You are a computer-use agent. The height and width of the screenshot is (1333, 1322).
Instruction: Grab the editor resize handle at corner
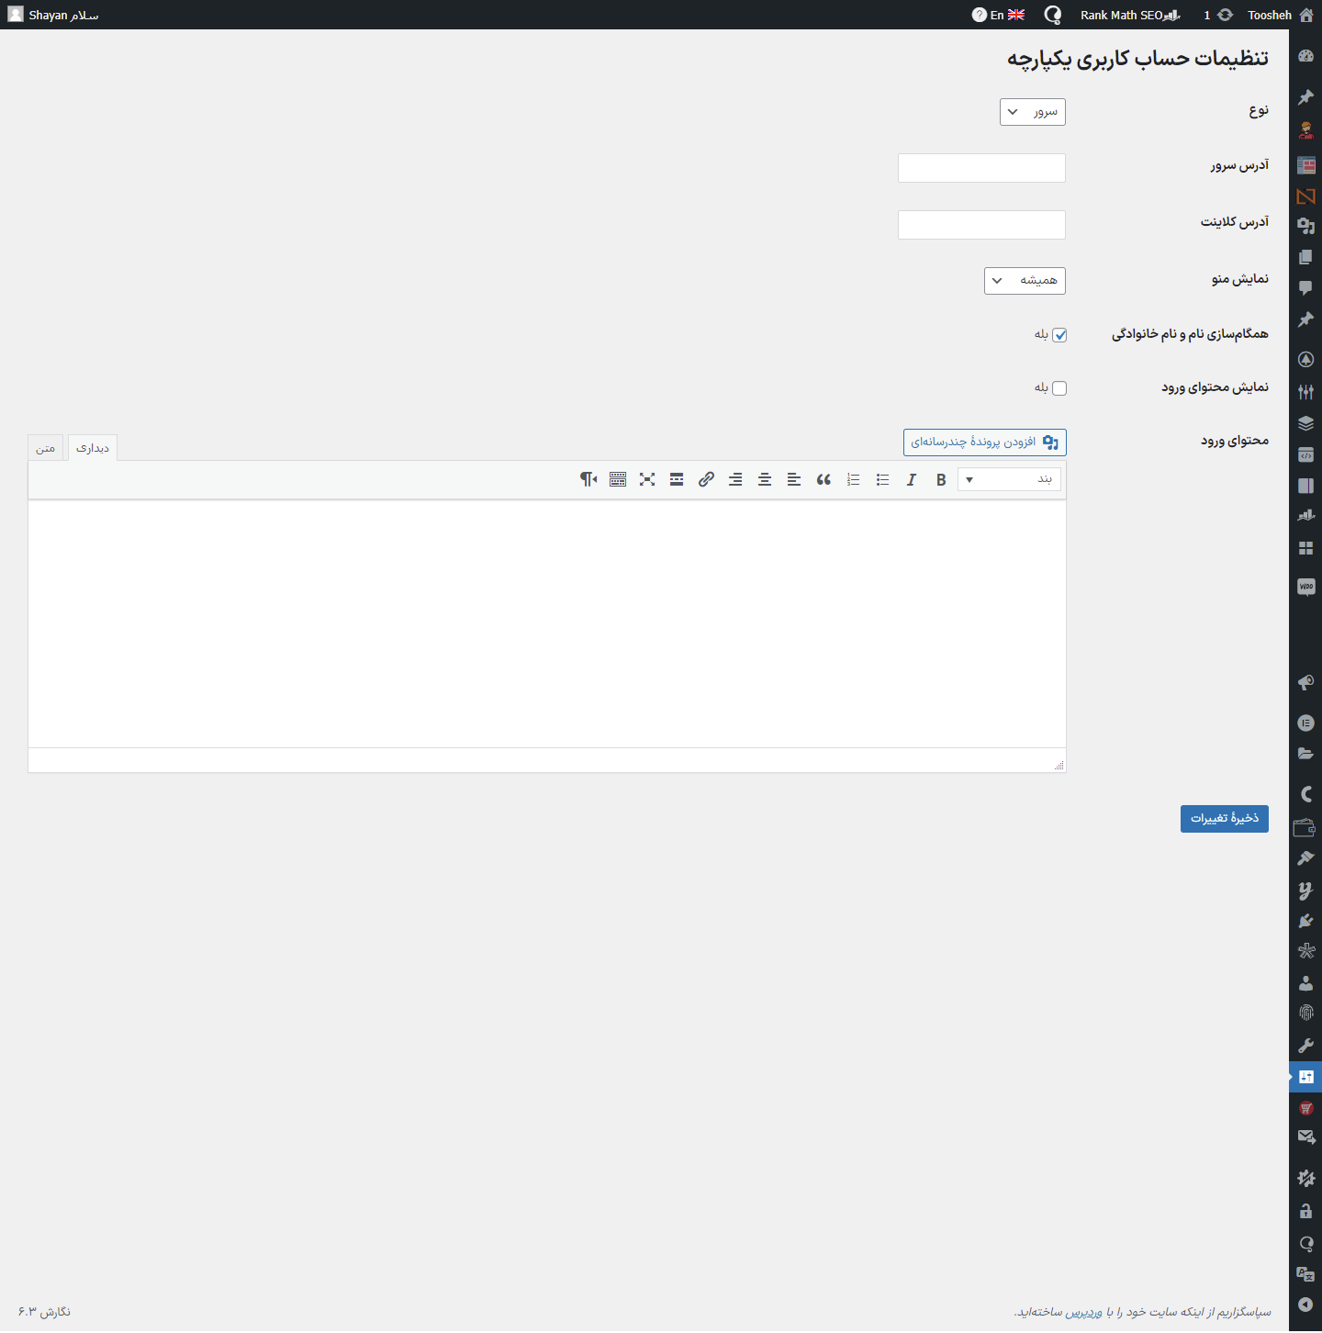point(1059,765)
